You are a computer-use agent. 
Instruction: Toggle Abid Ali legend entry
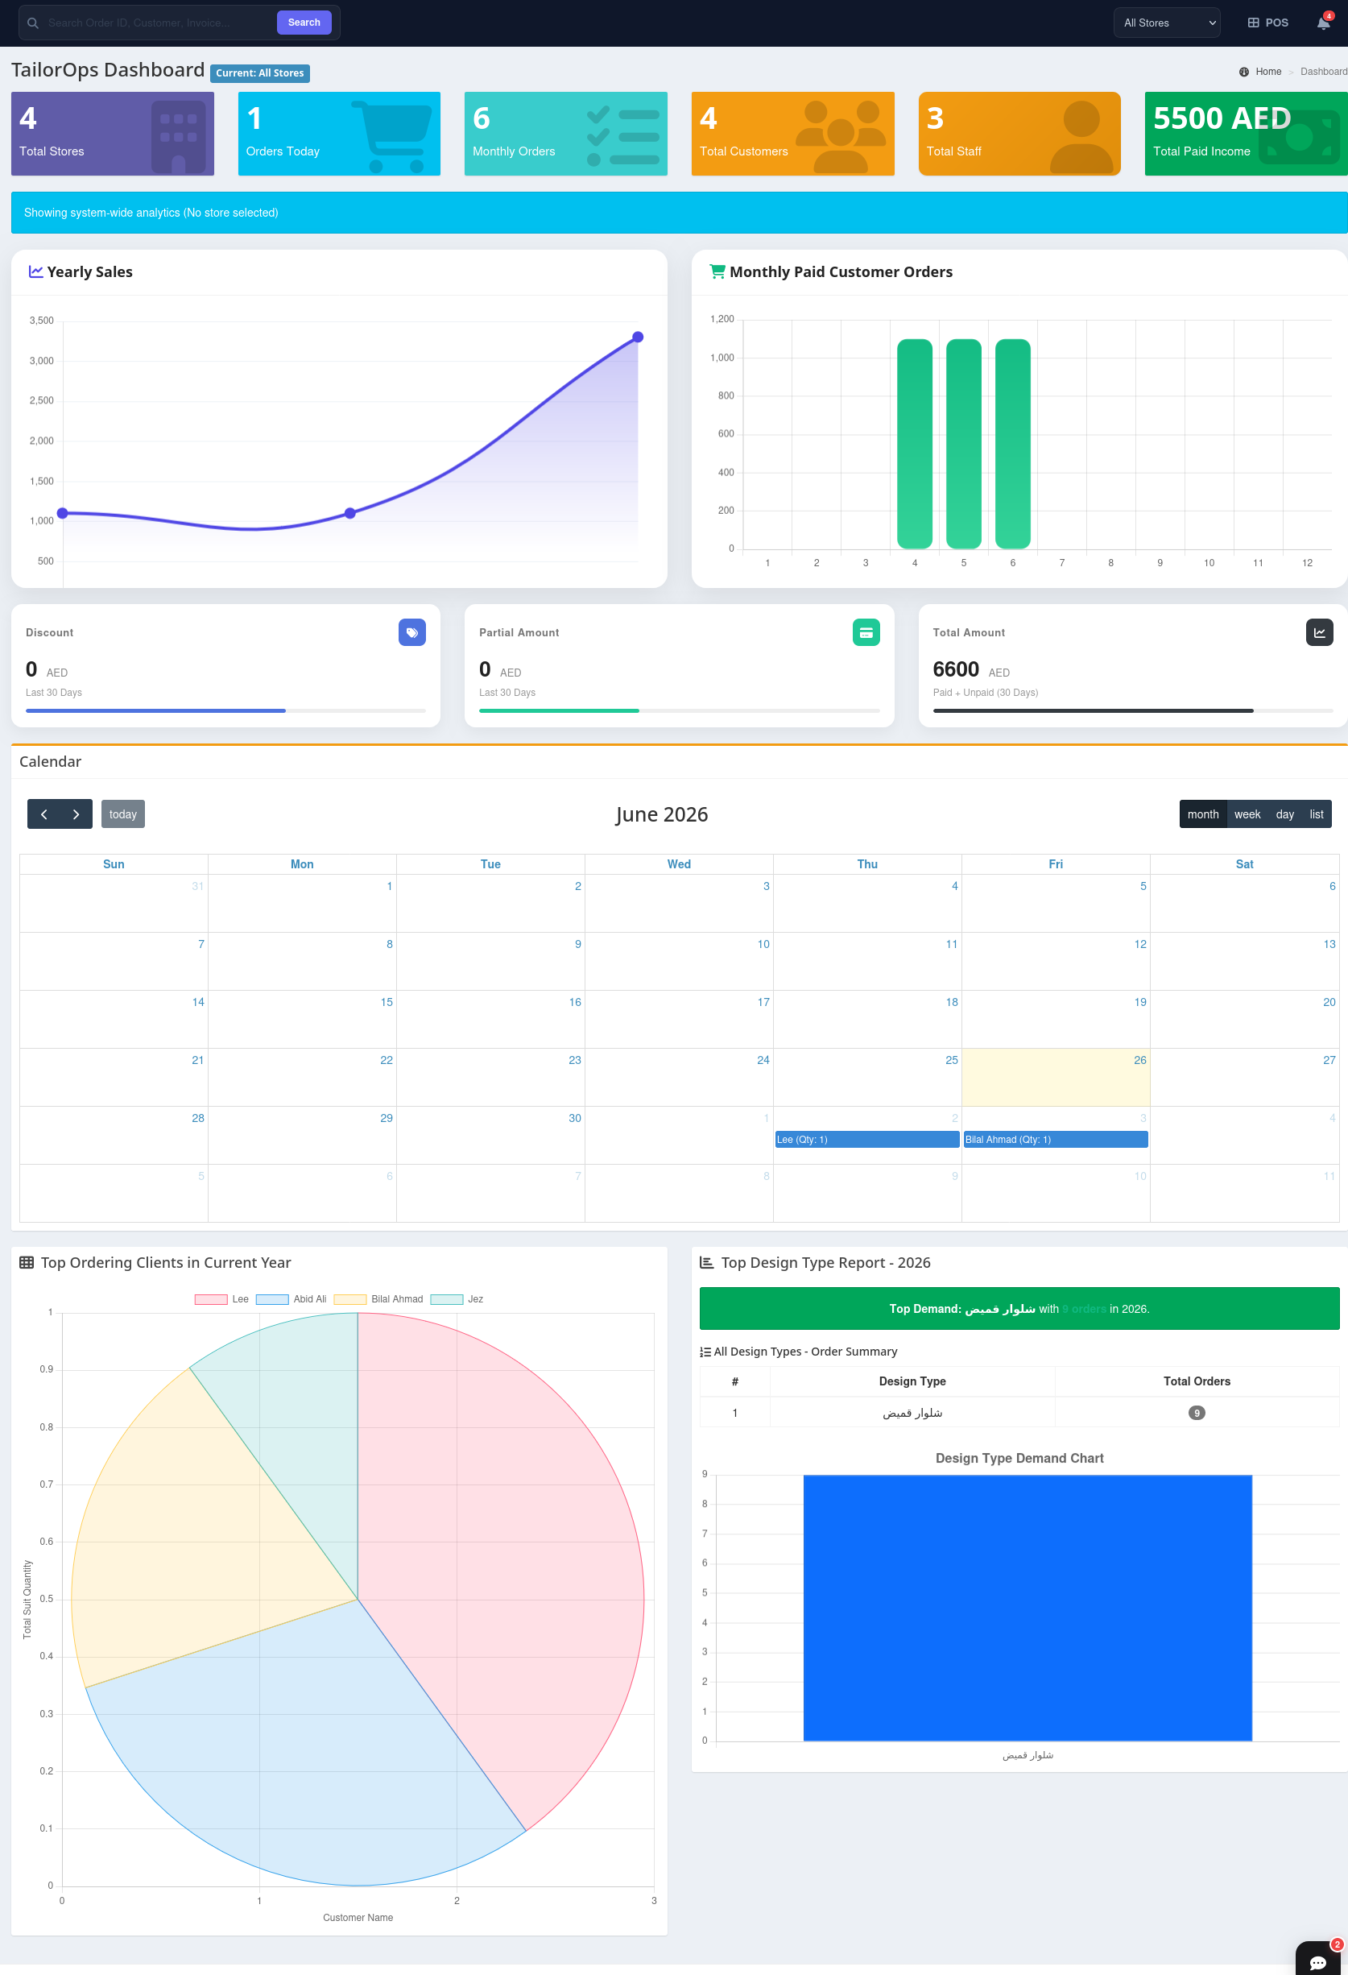(292, 1298)
